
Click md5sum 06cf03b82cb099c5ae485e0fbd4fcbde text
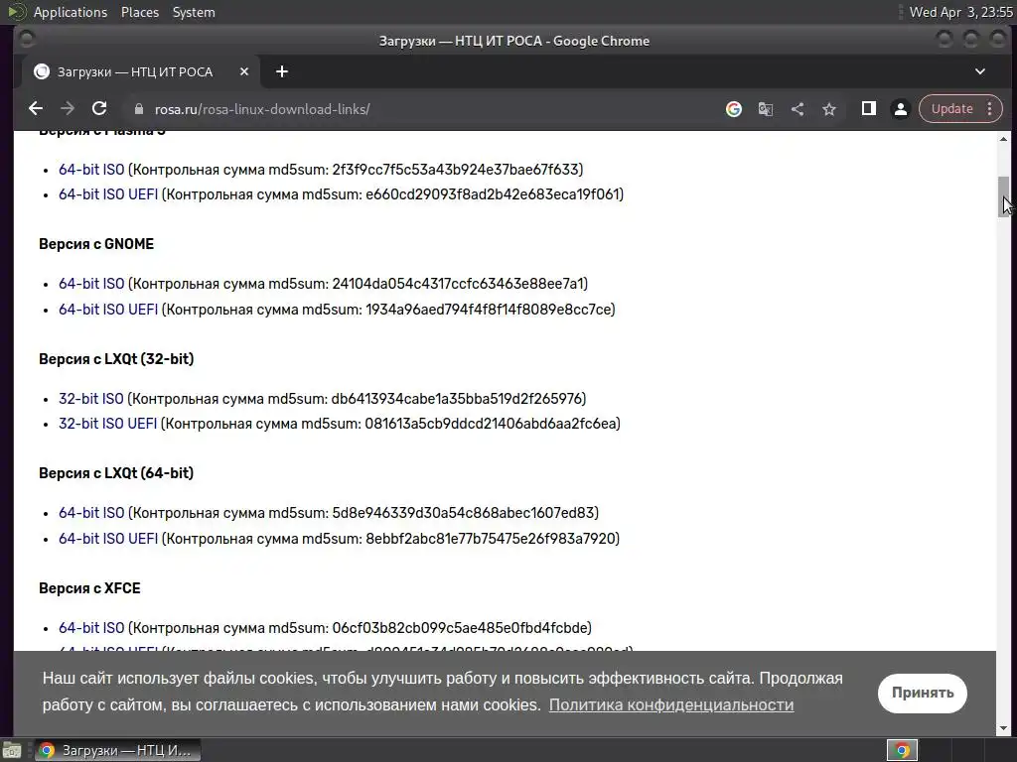pos(459,628)
